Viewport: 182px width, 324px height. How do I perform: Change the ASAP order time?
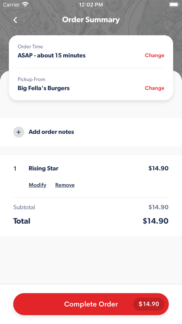(154, 55)
